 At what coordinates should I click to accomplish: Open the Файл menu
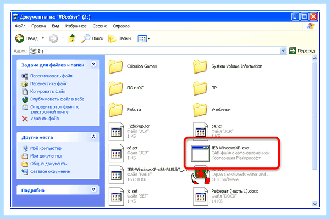[20, 26]
